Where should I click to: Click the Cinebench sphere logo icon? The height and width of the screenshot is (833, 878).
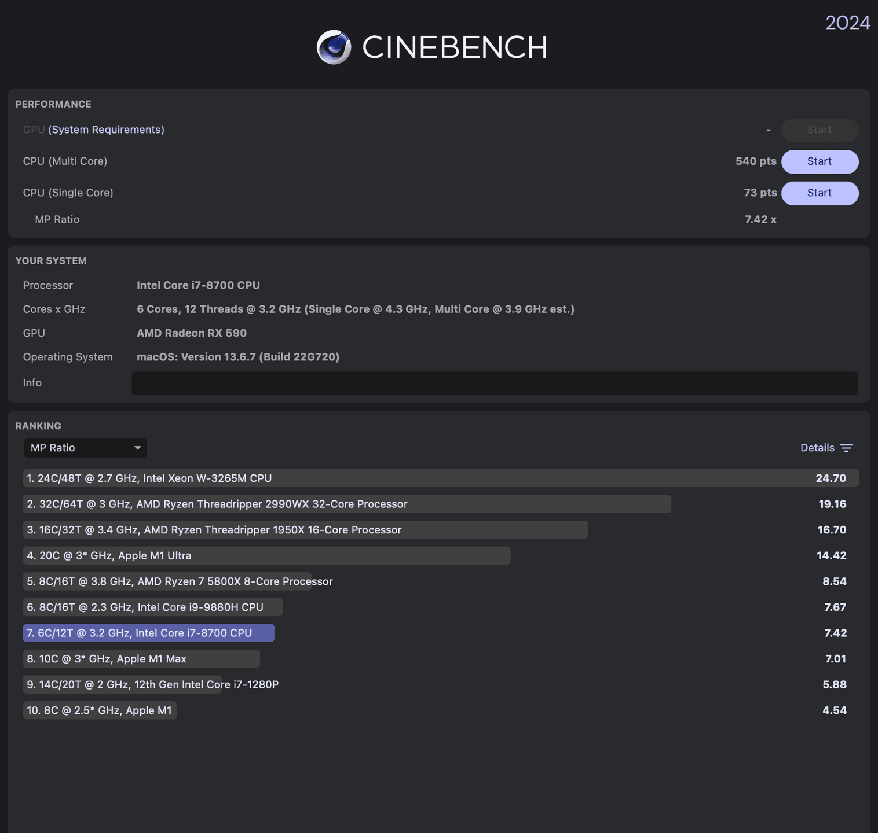[x=334, y=47]
